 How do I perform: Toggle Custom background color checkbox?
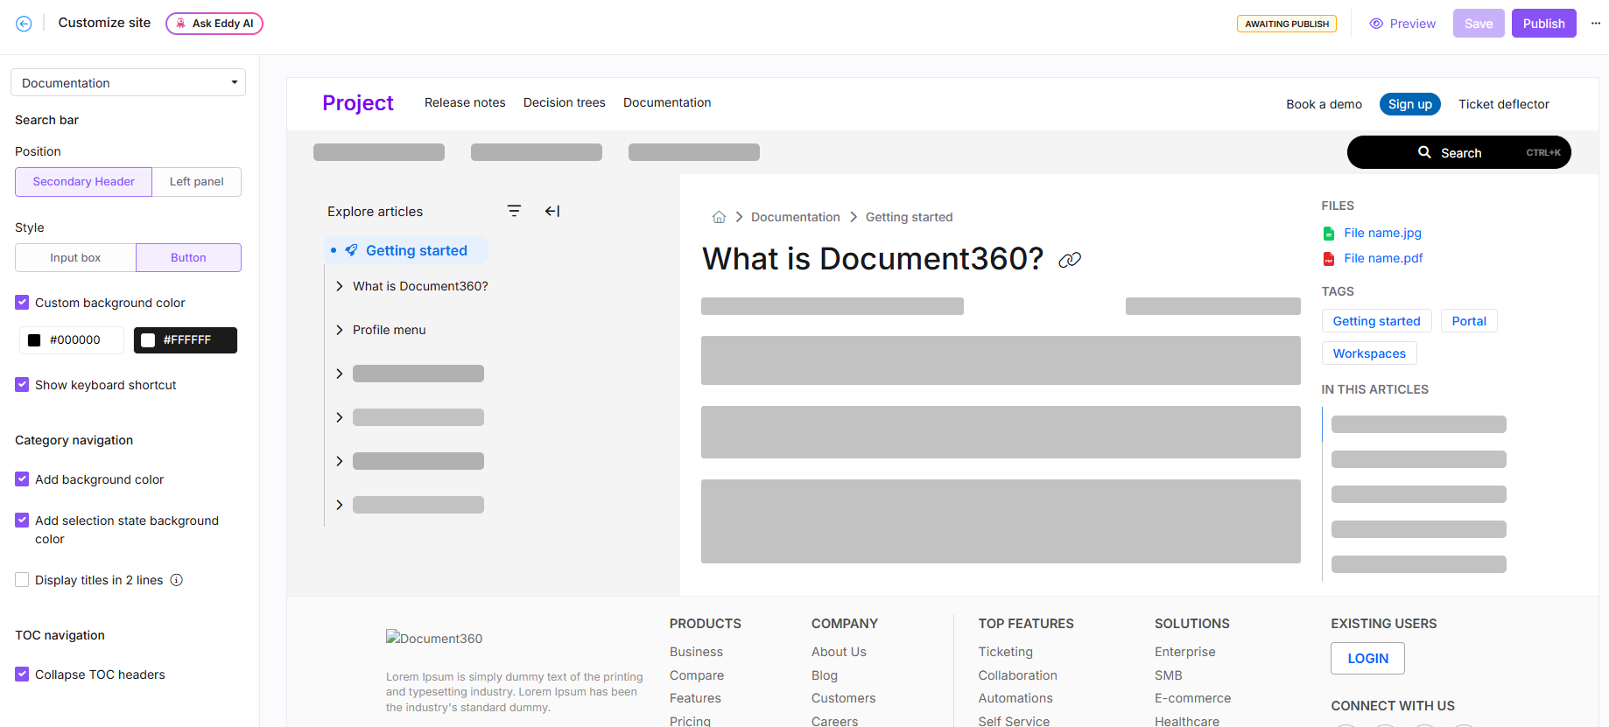click(x=23, y=303)
